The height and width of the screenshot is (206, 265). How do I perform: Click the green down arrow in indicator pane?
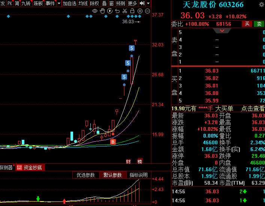[38, 199]
